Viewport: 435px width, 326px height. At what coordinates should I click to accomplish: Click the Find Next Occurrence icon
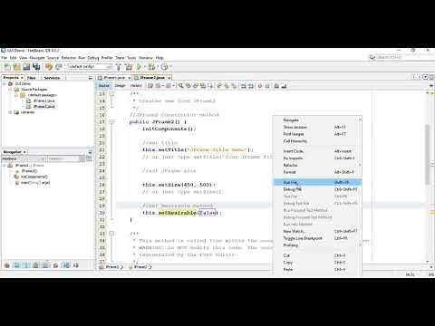click(196, 86)
